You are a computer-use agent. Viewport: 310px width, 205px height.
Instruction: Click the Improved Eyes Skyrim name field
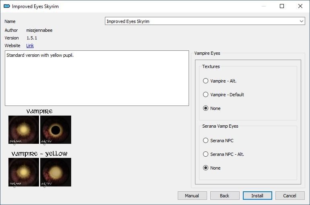[205, 21]
